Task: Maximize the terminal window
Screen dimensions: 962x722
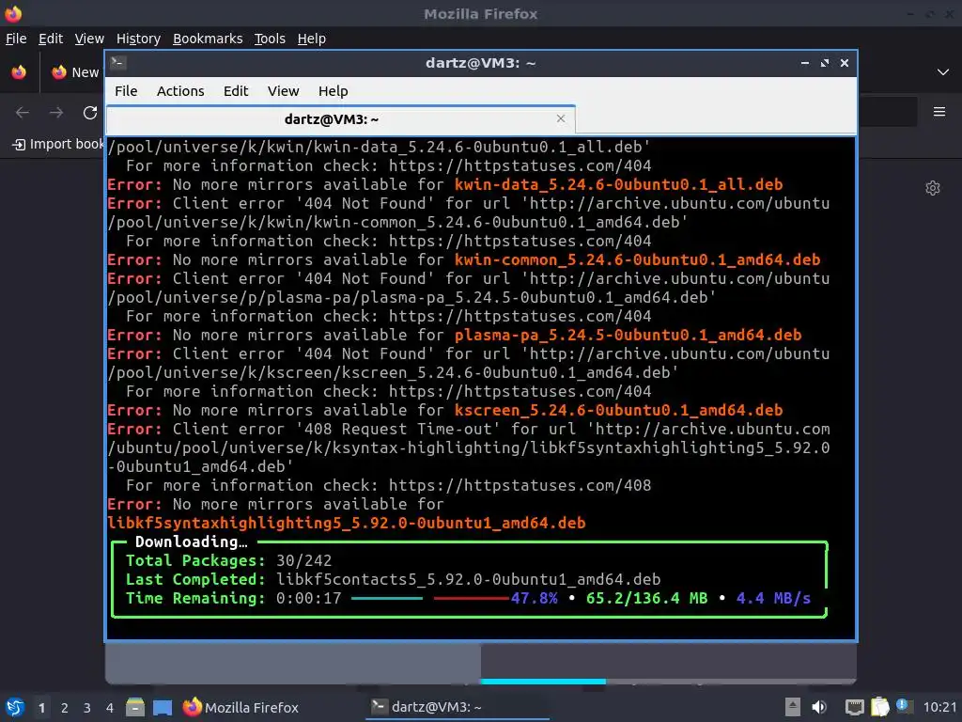Action: [x=825, y=63]
